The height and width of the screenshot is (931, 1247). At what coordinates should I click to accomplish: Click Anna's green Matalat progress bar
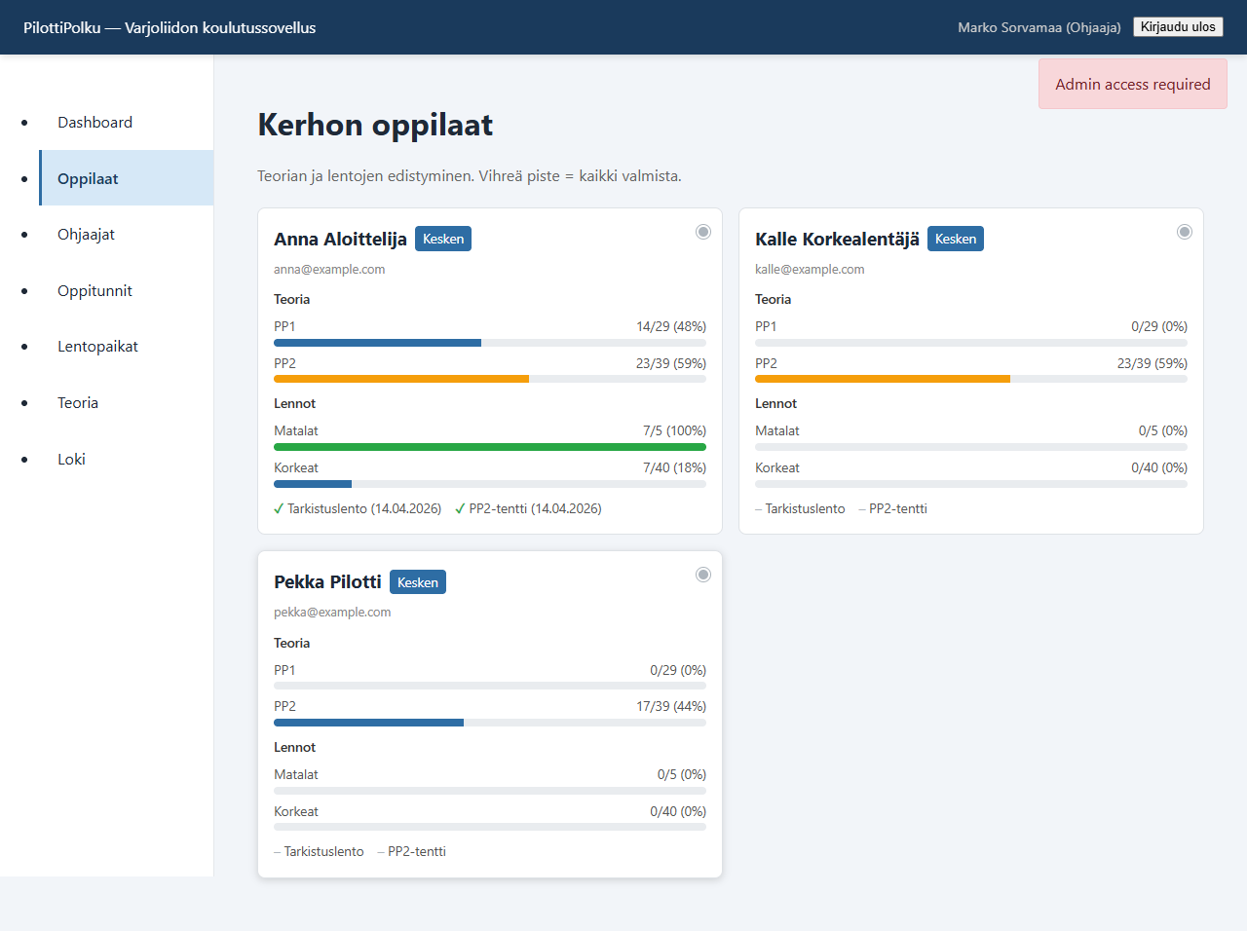[489, 447]
